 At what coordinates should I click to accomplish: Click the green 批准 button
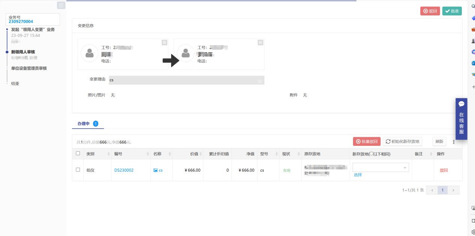pos(452,11)
